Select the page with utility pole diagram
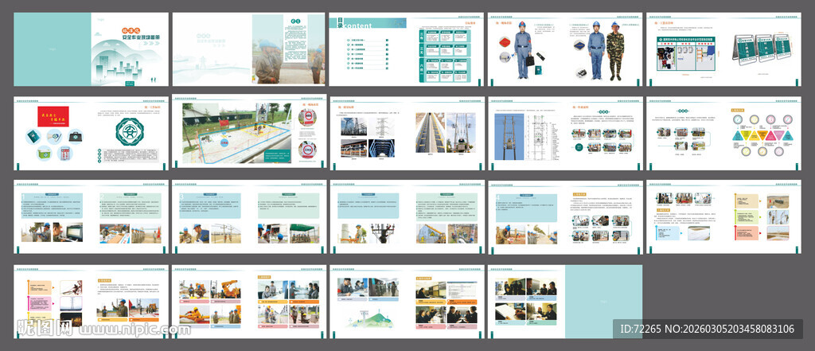Screen dimensions: 815x351 coord(564,133)
